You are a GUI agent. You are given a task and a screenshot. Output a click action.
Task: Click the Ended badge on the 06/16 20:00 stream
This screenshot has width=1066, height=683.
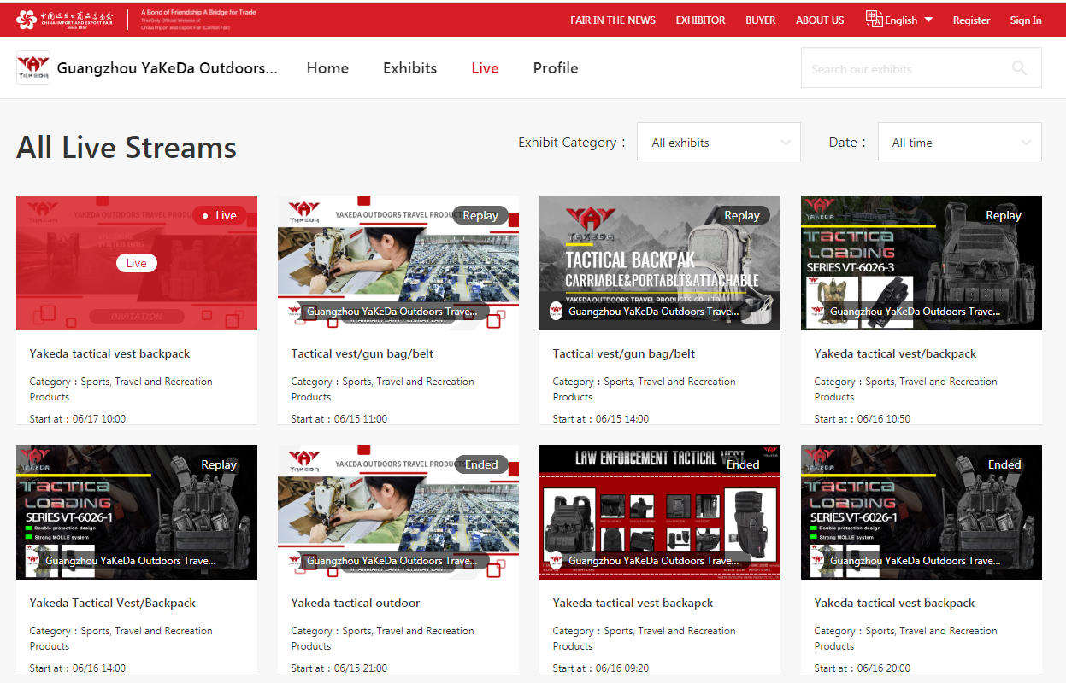click(x=1004, y=464)
